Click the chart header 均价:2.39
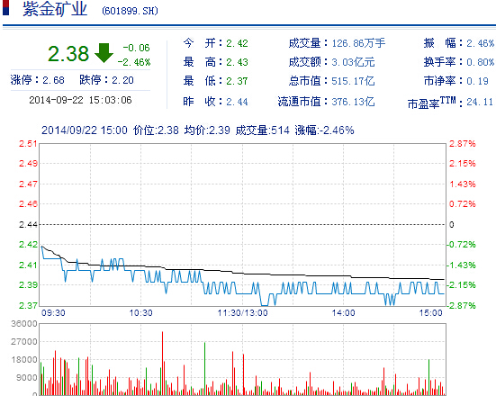 [207, 130]
